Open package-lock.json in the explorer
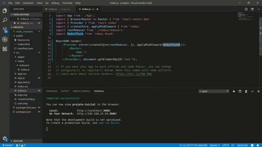Viewport: 262px width, 147px height. [x=26, y=108]
